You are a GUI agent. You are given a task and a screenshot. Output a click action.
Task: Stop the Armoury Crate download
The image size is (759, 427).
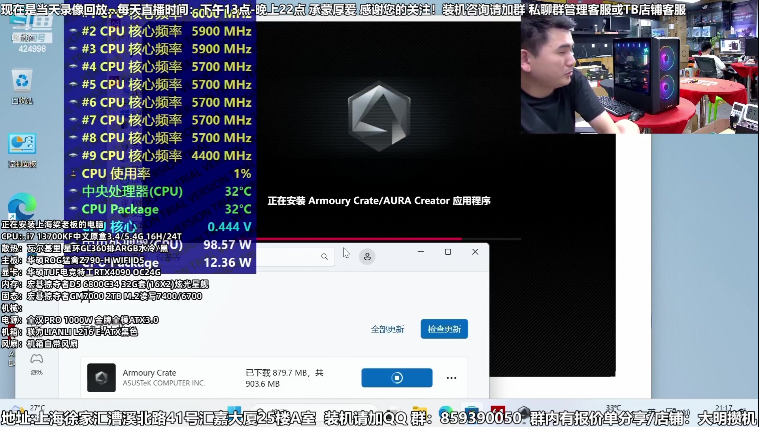point(397,378)
